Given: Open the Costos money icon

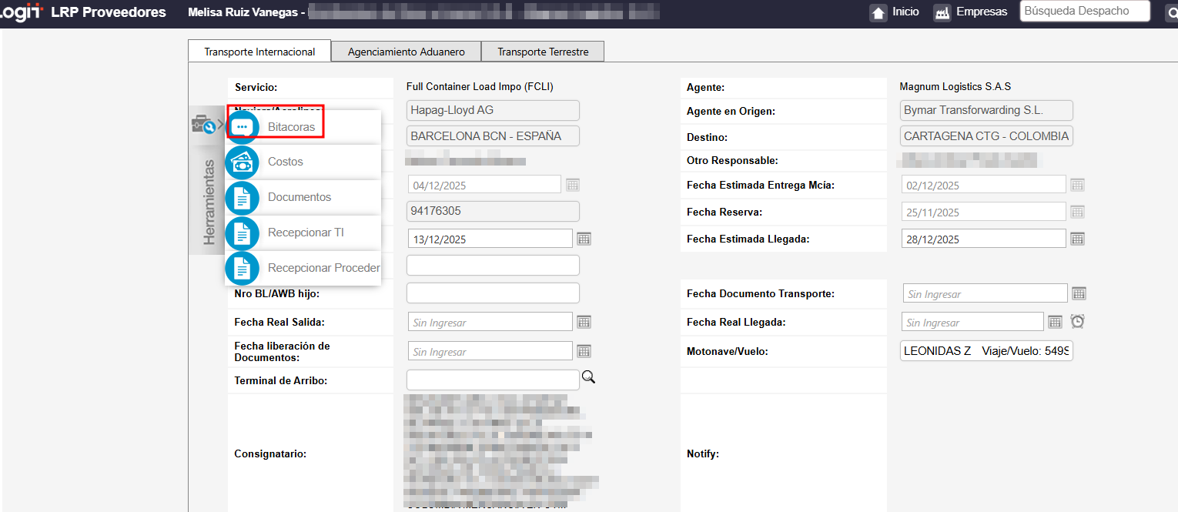Looking at the screenshot, I should pos(243,162).
